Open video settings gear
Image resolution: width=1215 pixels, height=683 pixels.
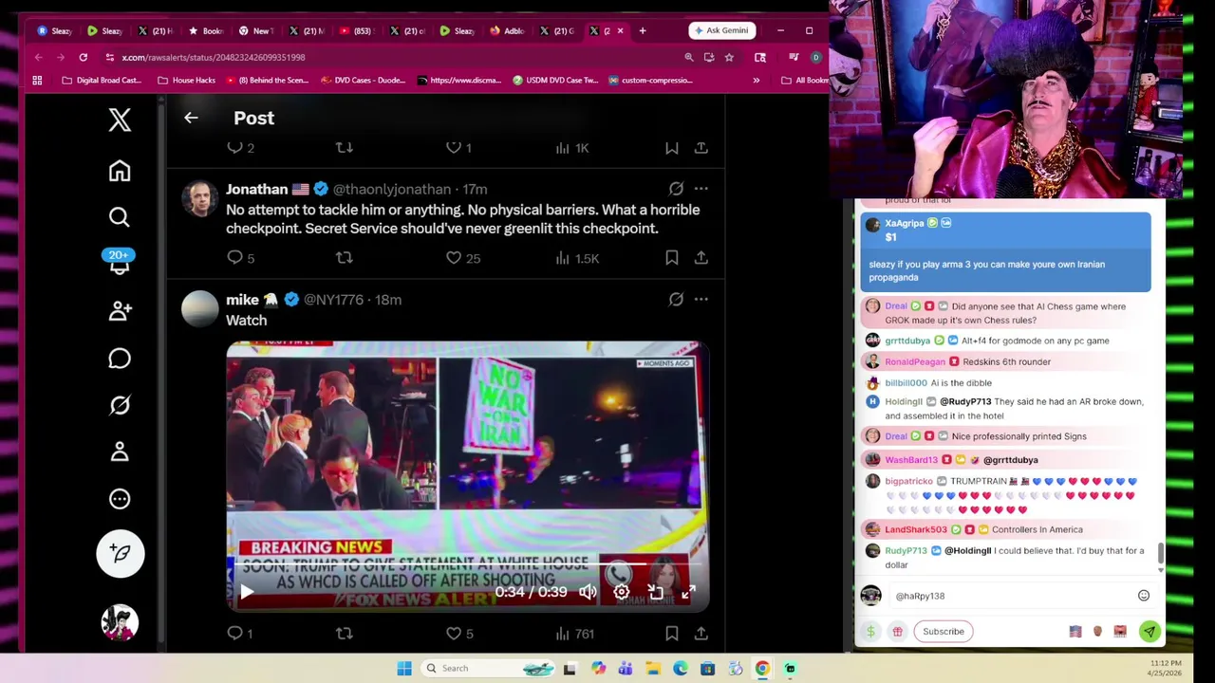pyautogui.click(x=622, y=592)
